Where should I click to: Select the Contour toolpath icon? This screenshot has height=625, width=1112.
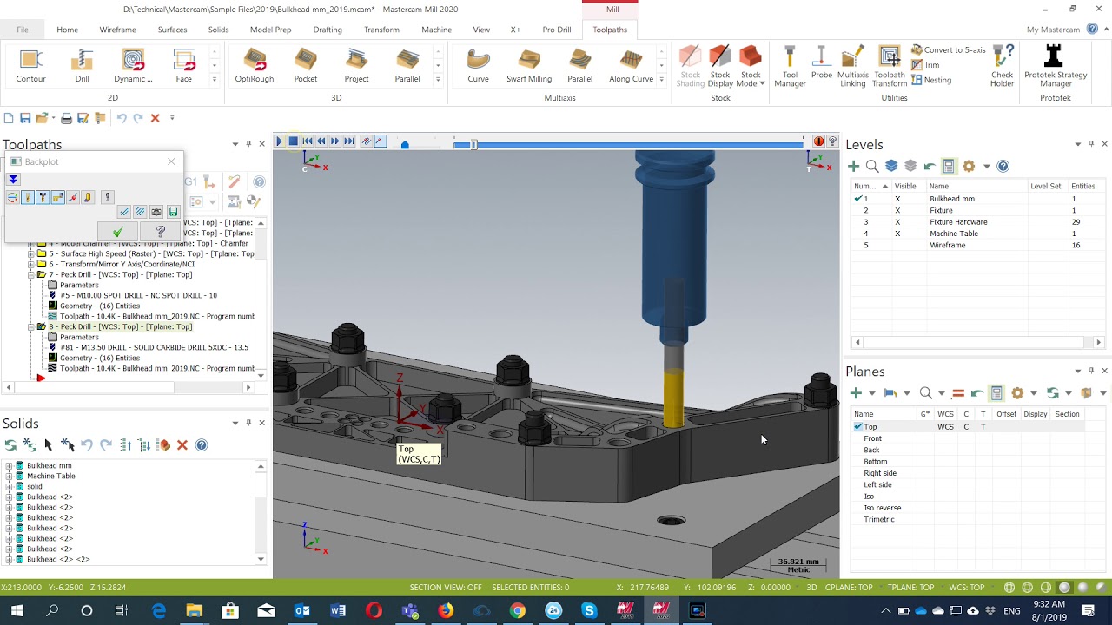coord(30,65)
